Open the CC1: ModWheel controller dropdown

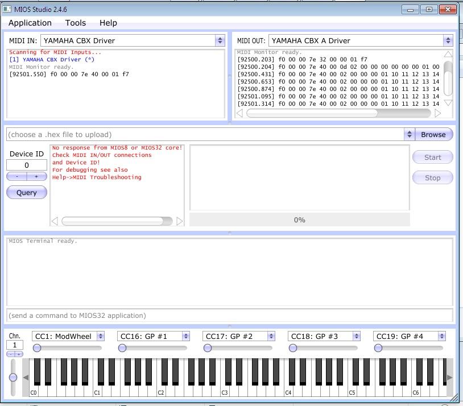[101, 336]
